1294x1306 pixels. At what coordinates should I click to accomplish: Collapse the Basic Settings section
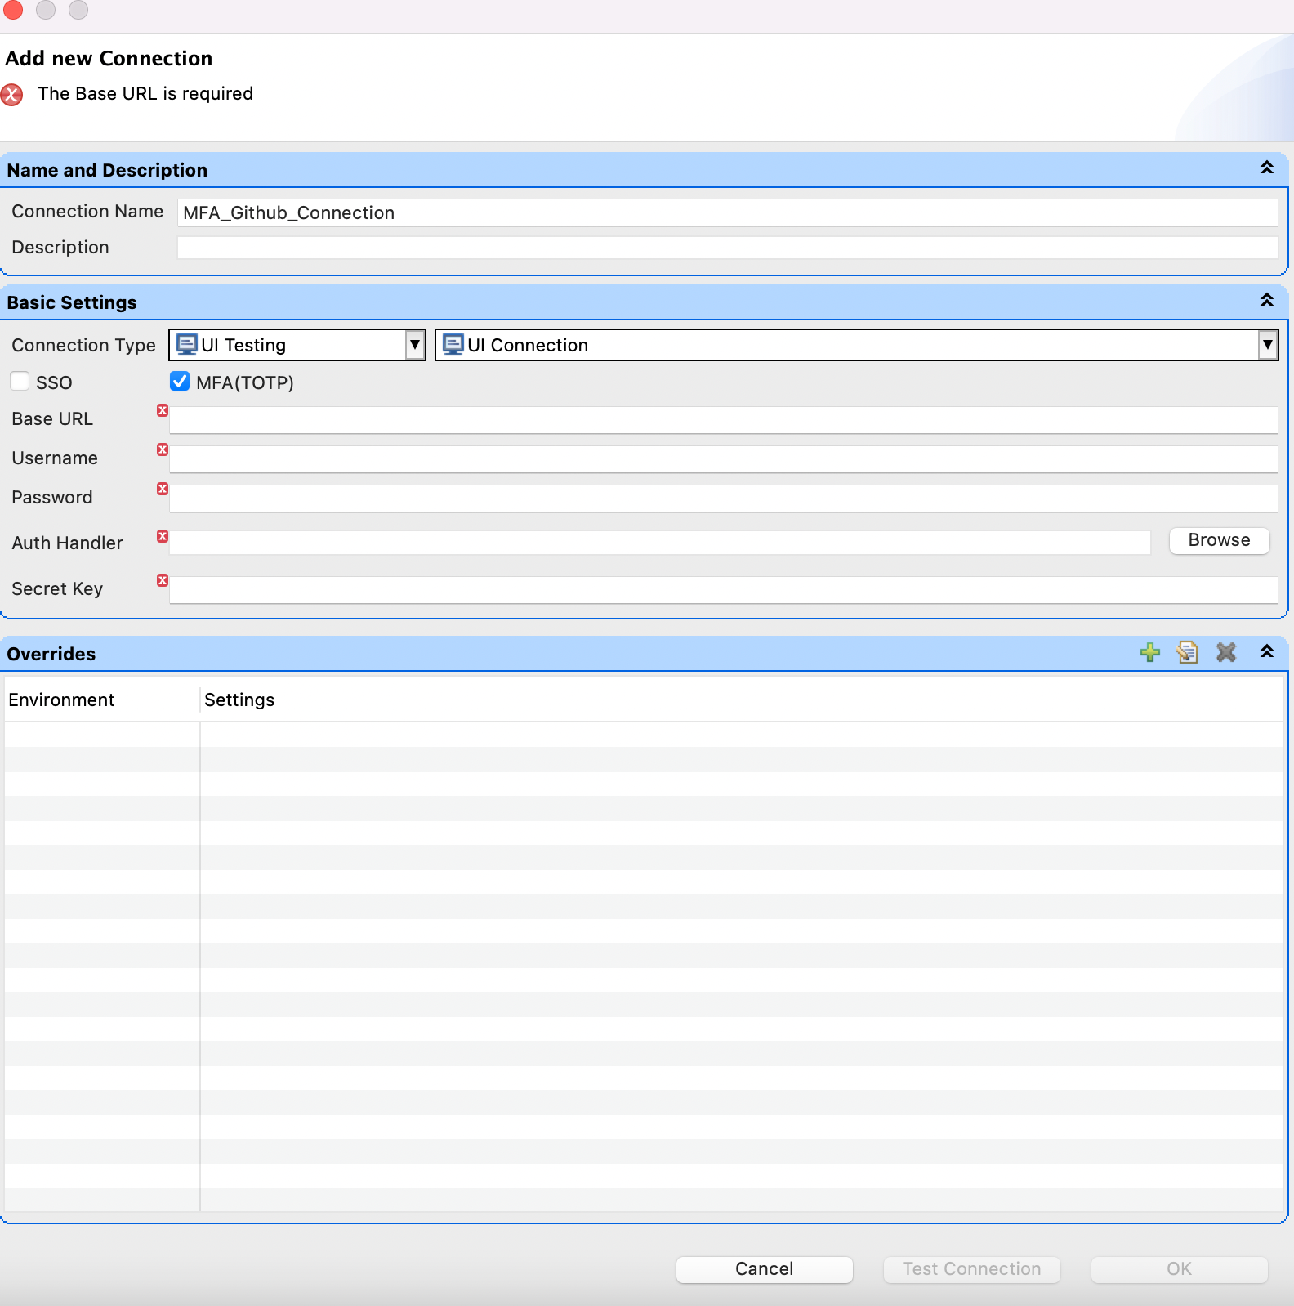pos(1267,300)
